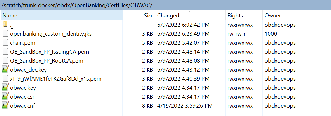Viewport: 331px width, 116px height.
Task: Click the Owner column header
Action: pyautogui.click(x=280, y=15)
